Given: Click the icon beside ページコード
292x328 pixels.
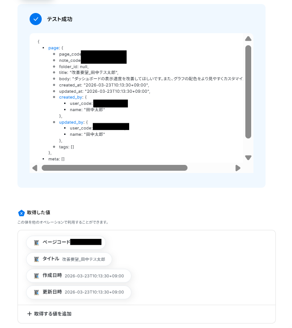Looking at the screenshot, I should [x=36, y=242].
